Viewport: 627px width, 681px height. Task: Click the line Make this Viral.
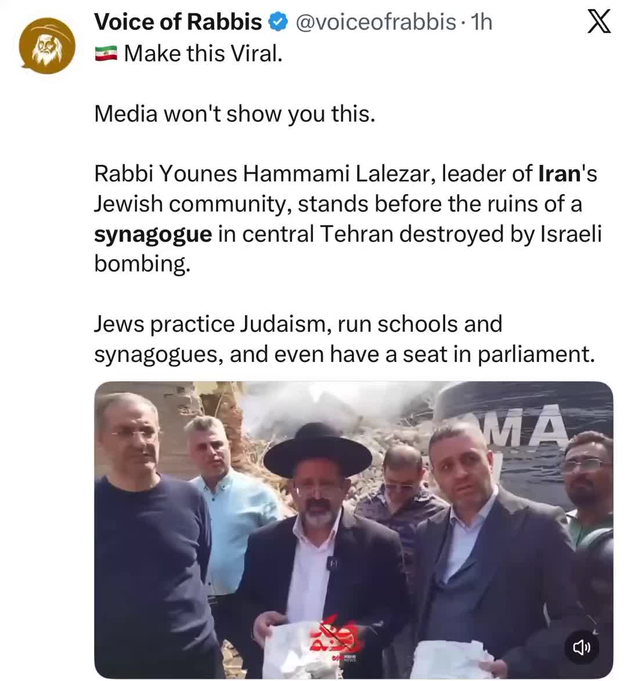[203, 54]
